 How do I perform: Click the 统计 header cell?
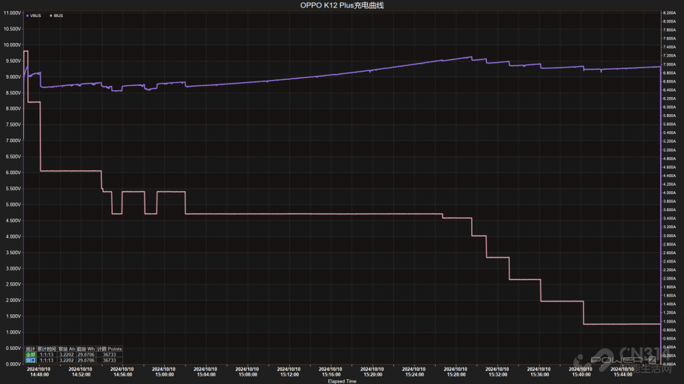point(30,349)
